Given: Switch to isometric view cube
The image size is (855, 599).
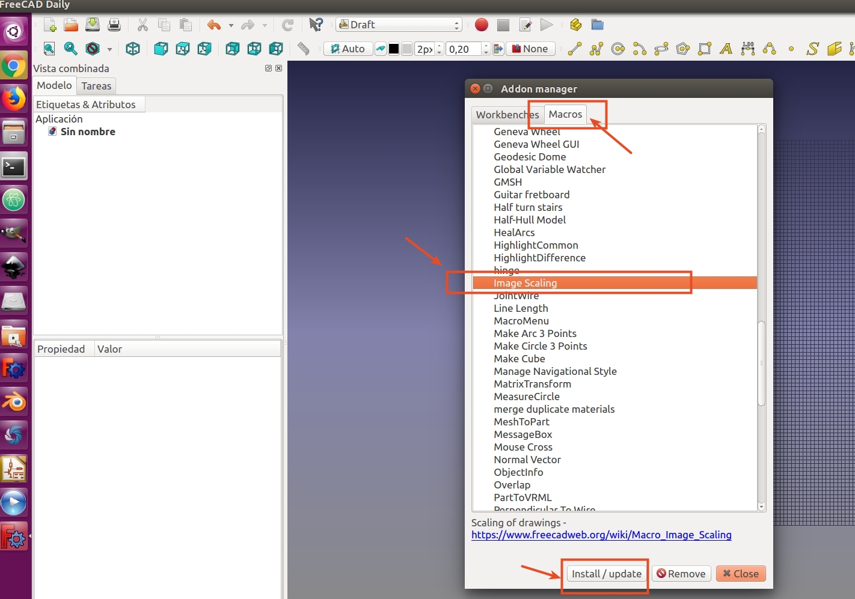Looking at the screenshot, I should [x=133, y=49].
